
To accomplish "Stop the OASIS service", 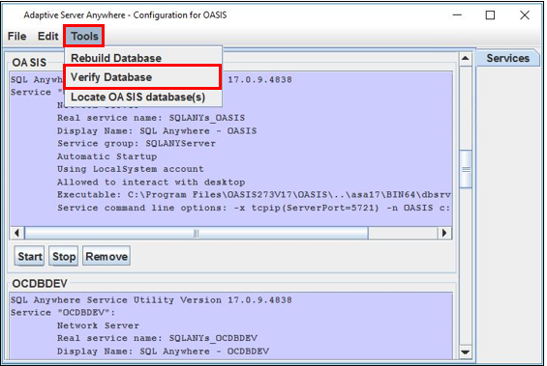I will point(64,257).
